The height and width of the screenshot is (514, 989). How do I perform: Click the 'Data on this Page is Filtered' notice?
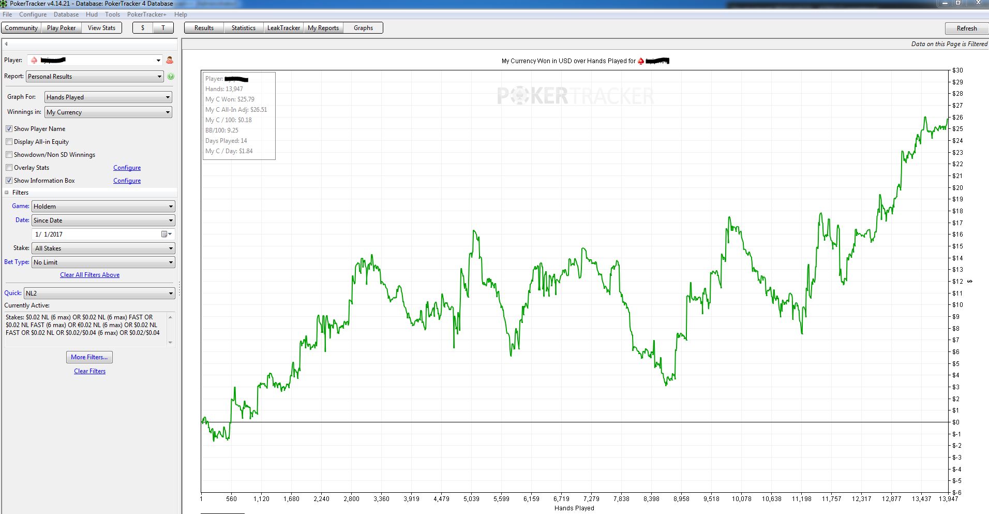(949, 44)
